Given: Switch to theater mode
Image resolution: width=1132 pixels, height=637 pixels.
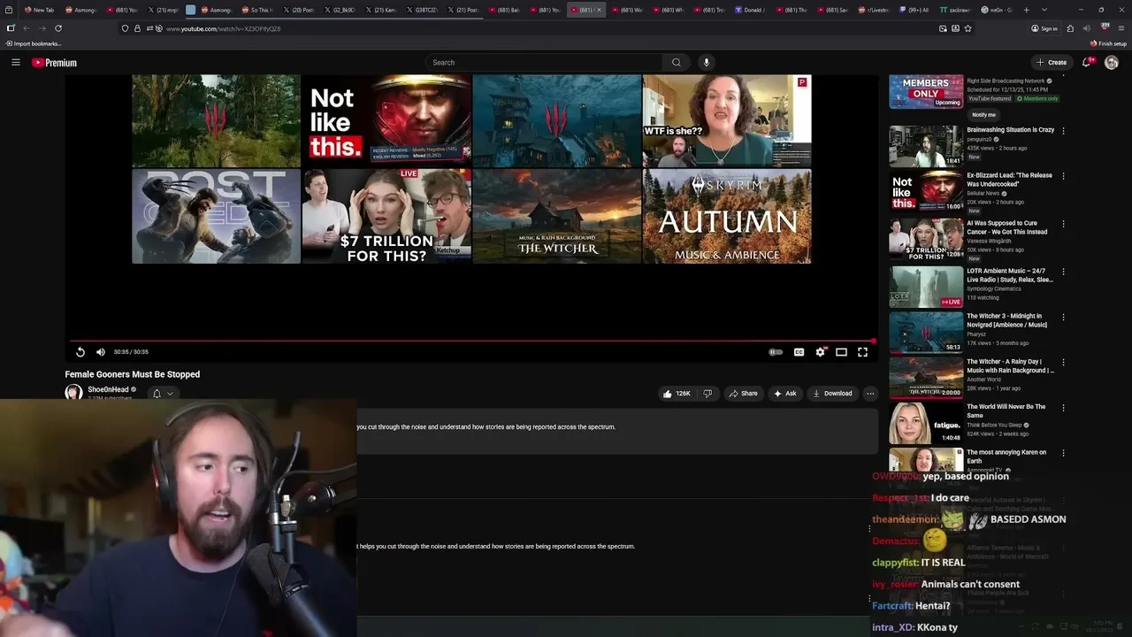Looking at the screenshot, I should coord(841,352).
